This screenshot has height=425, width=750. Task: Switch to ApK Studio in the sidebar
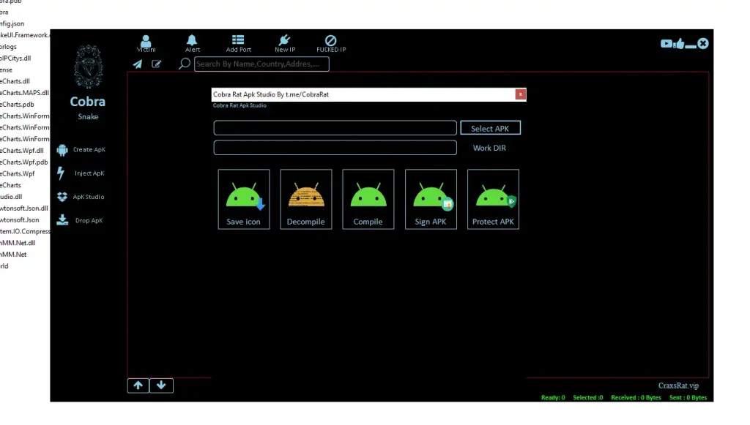(x=81, y=197)
